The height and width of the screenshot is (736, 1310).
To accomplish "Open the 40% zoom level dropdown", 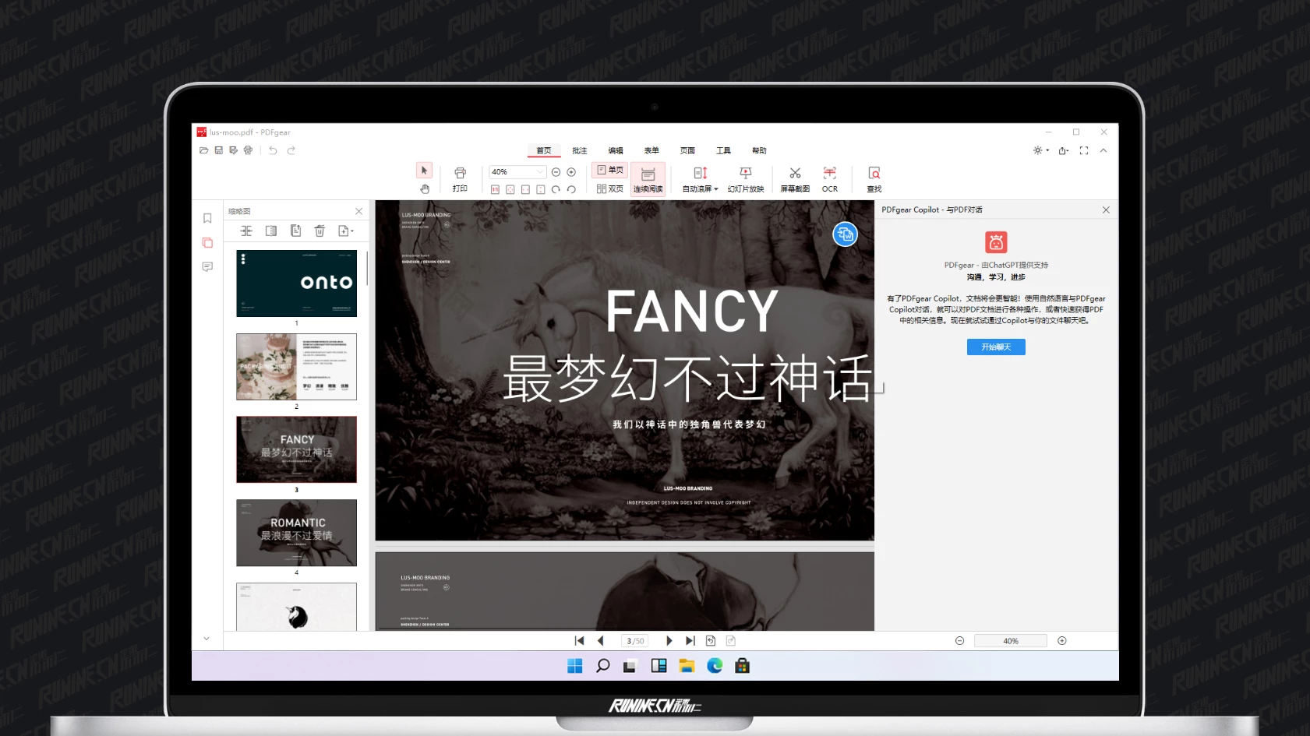I will point(539,172).
